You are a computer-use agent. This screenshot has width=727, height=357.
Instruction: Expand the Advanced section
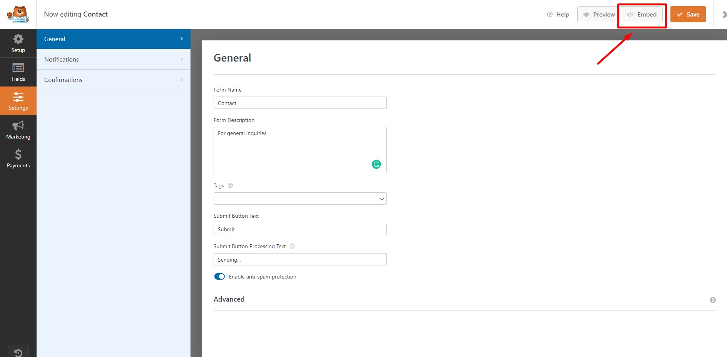713,300
